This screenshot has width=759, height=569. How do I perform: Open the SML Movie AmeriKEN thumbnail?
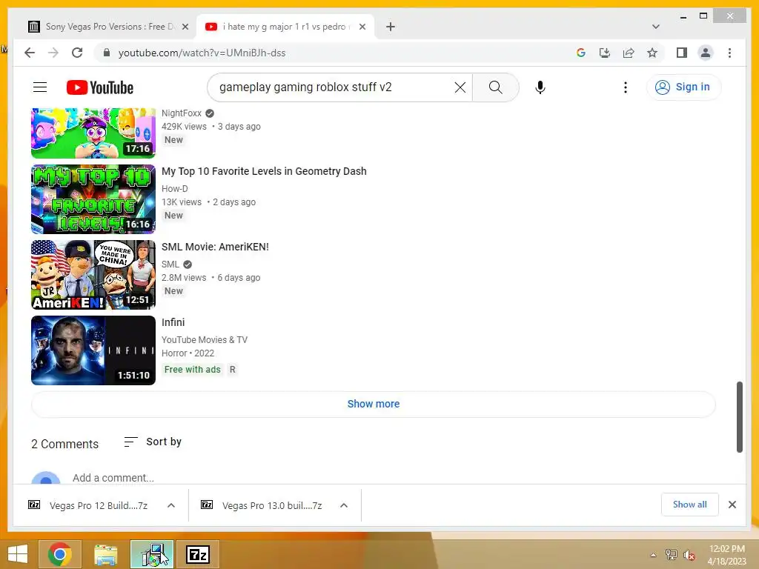(x=93, y=275)
